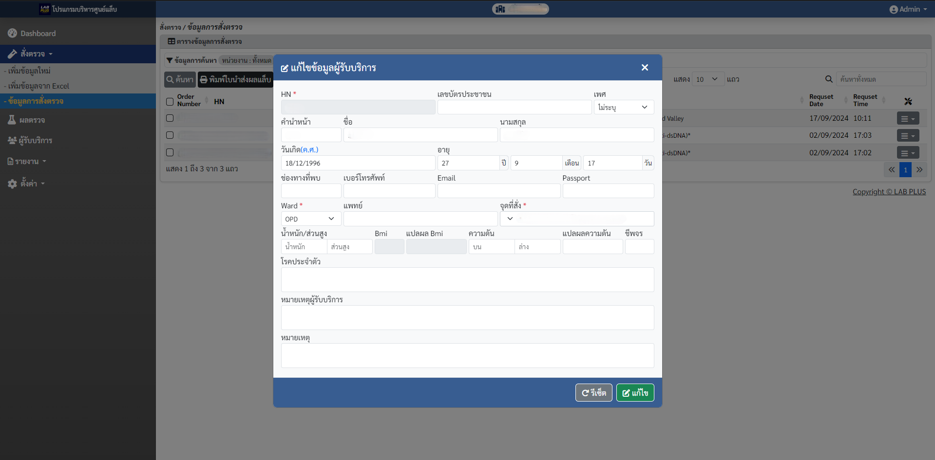Open the รายงาน reports menu in sidebar
935x460 pixels.
pyautogui.click(x=27, y=161)
